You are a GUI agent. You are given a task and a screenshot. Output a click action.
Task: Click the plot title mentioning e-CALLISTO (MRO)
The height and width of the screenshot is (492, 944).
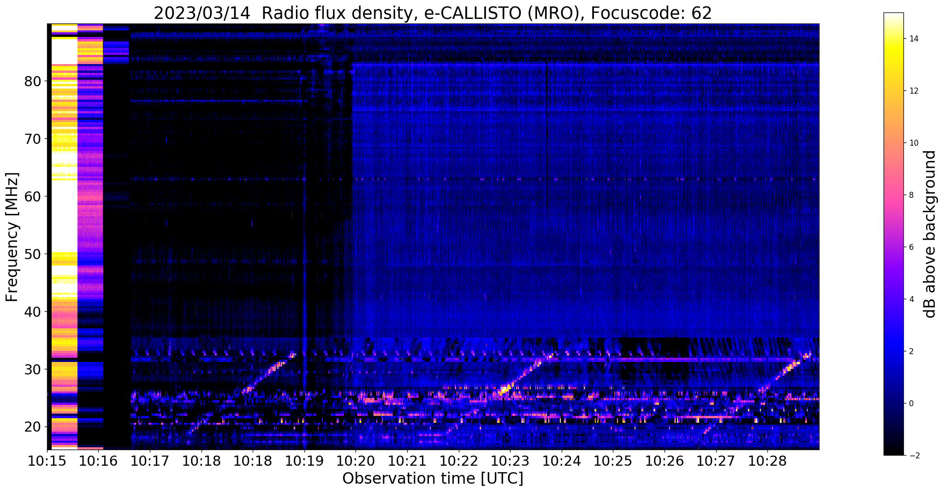pyautogui.click(x=433, y=13)
